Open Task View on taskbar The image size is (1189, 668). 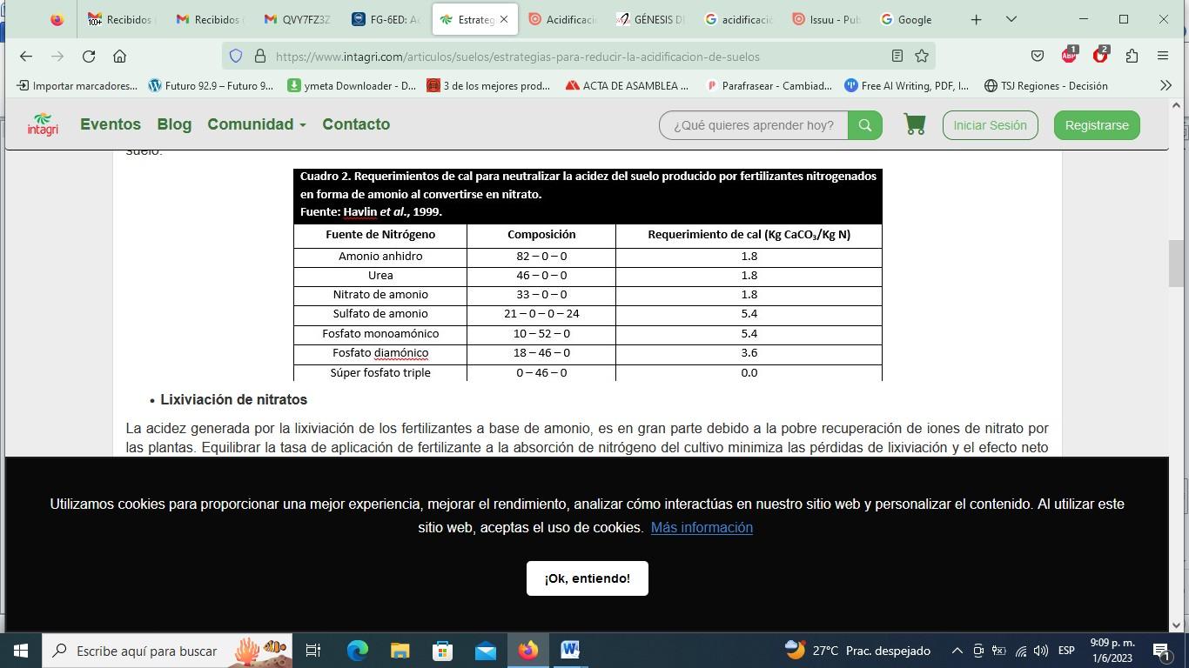point(314,651)
